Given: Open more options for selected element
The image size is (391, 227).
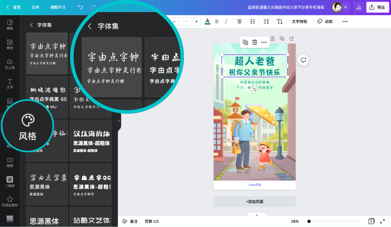Looking at the screenshot, I should (264, 42).
